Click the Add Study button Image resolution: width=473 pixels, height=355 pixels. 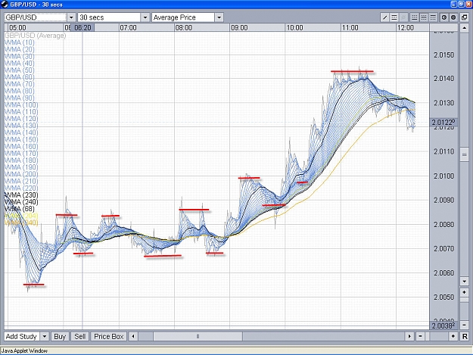(22, 336)
